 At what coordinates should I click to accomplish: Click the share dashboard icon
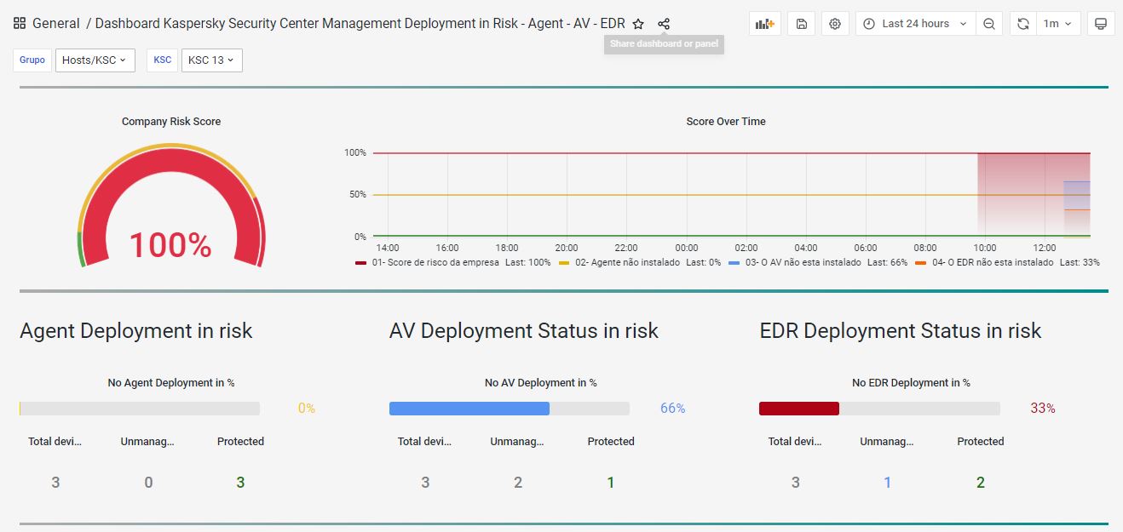point(665,24)
